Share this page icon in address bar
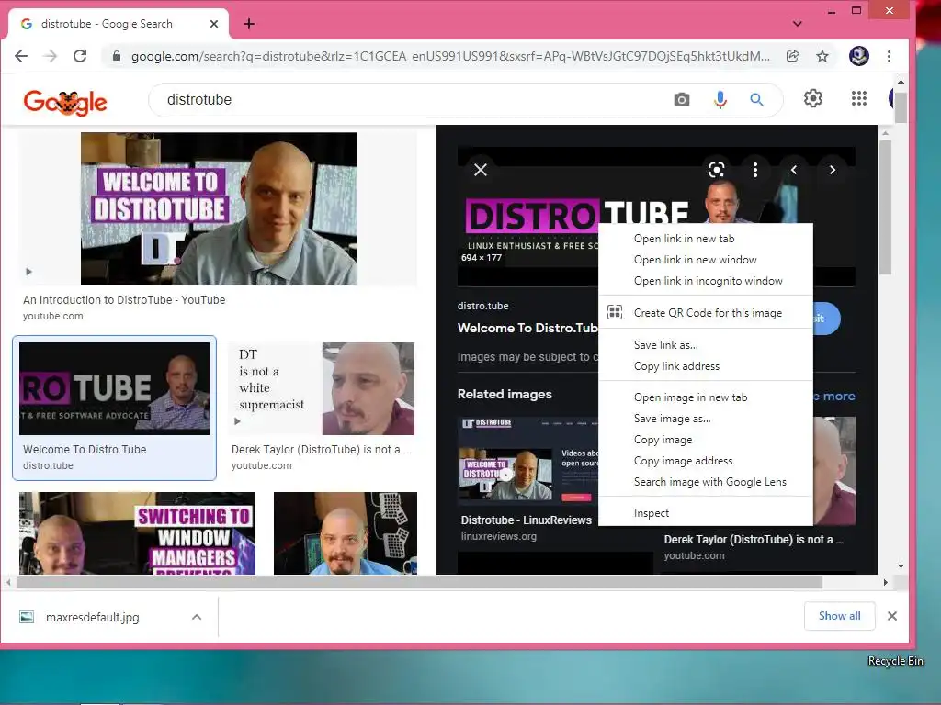The image size is (941, 705). point(793,56)
